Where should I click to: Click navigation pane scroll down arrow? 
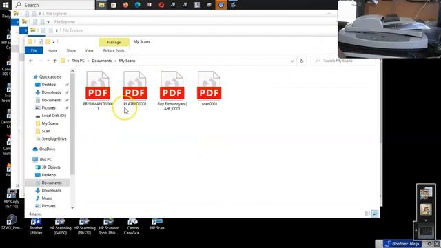[x=72, y=207]
